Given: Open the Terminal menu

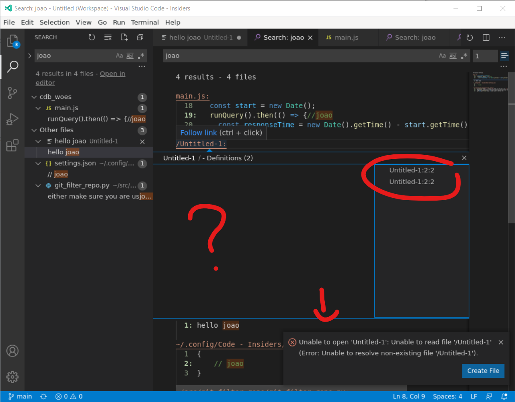Looking at the screenshot, I should [x=145, y=23].
